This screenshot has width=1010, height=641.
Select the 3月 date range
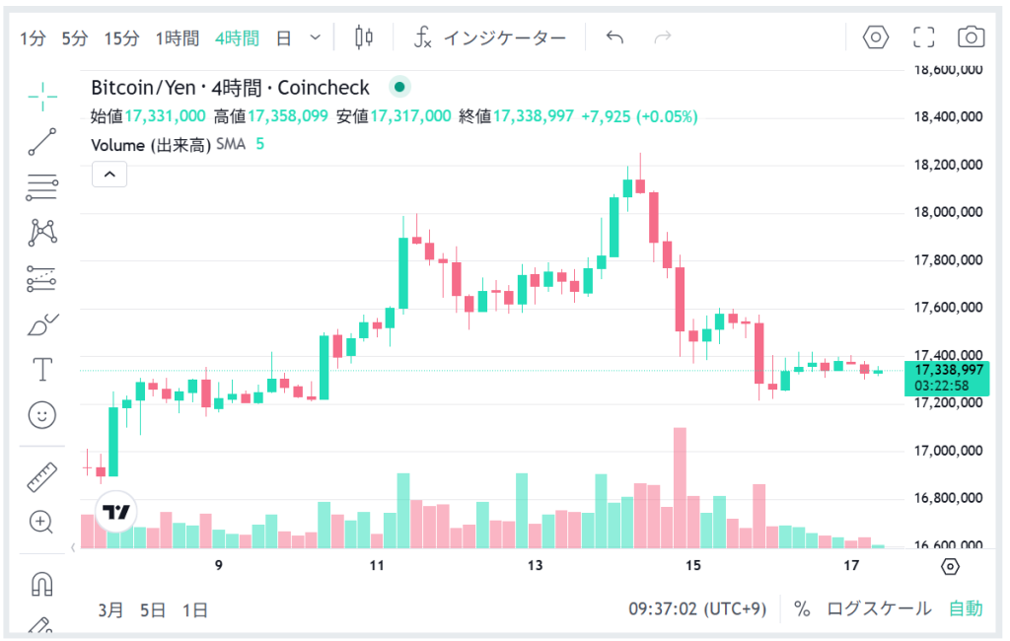tap(111, 609)
